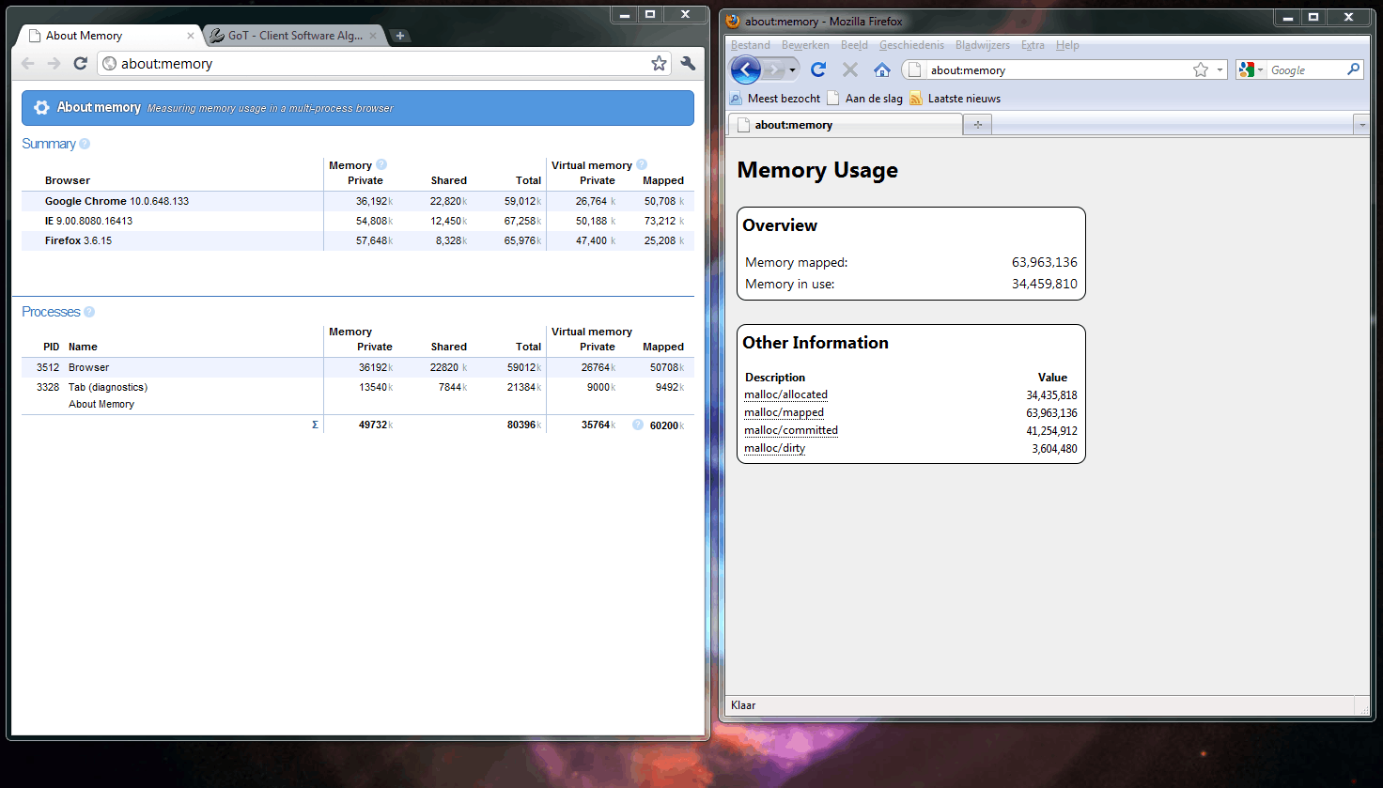Close the About Memory tab in Chrome

click(191, 36)
